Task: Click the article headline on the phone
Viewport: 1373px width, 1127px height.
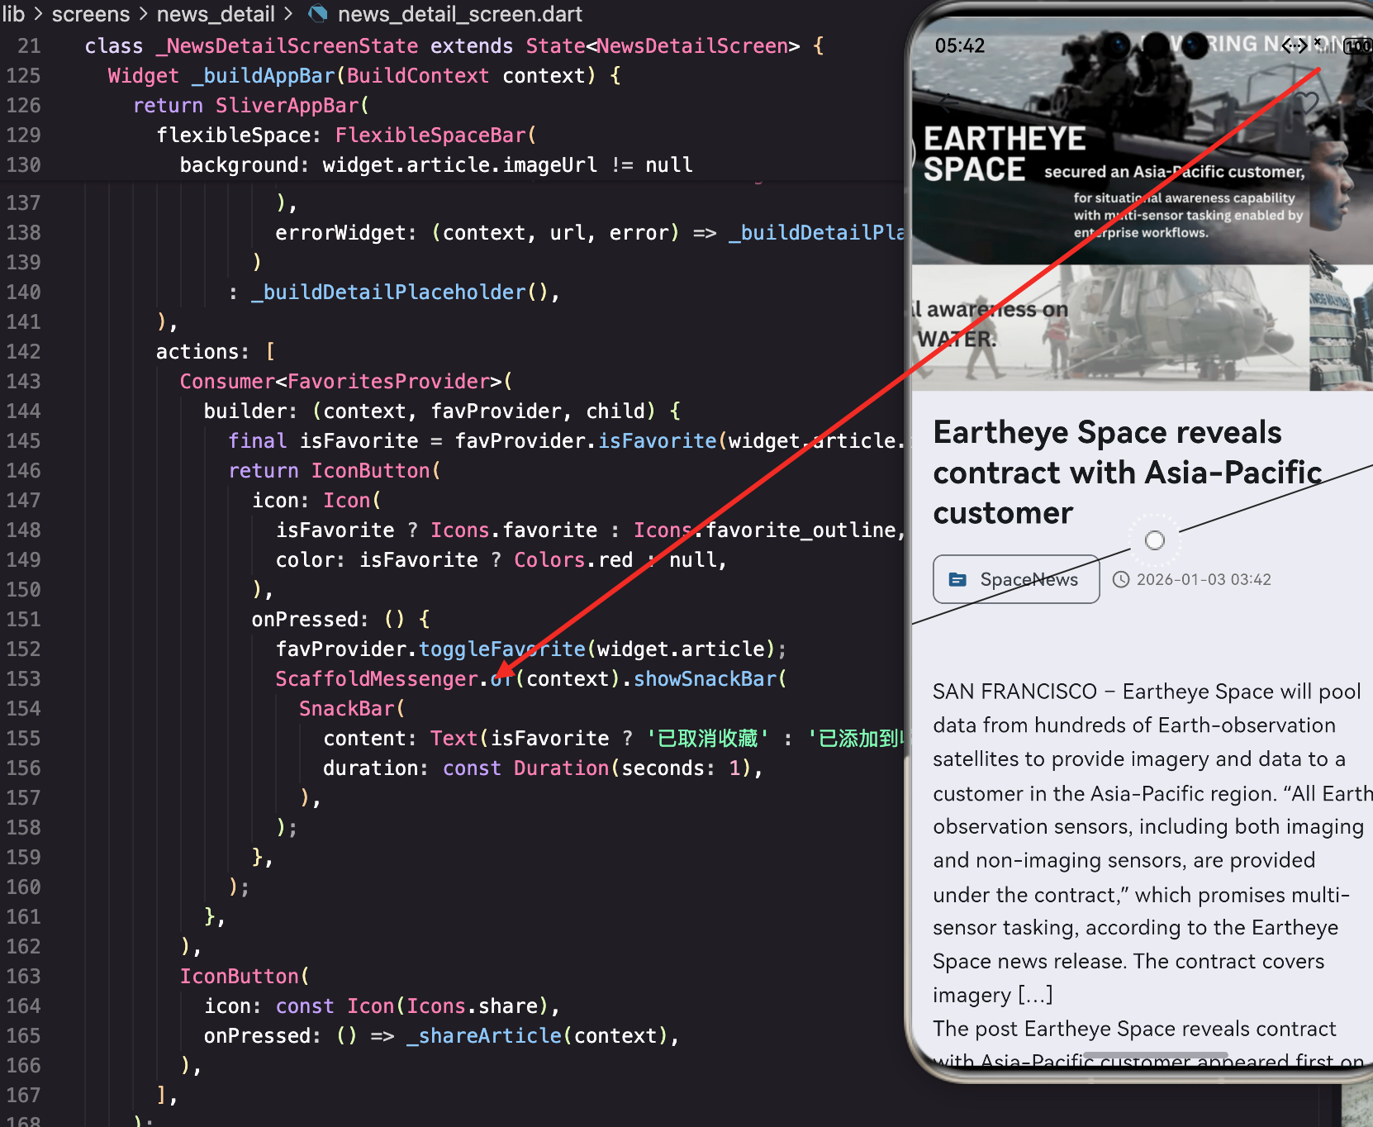Action: coord(1128,473)
